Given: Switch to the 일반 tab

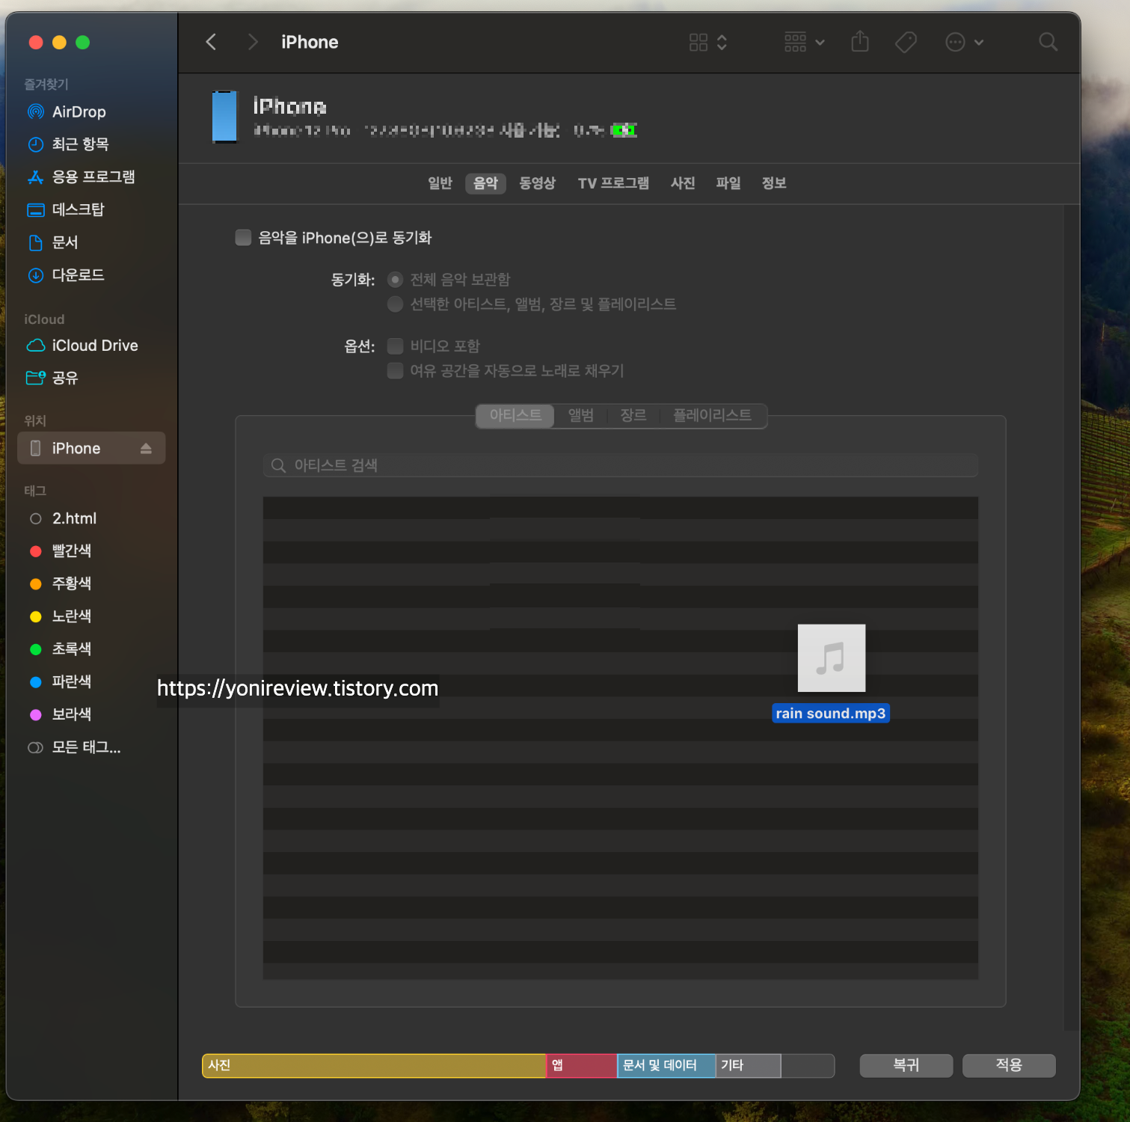Looking at the screenshot, I should point(440,183).
